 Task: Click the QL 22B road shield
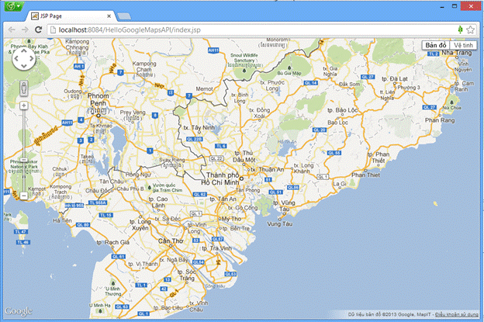[194, 139]
